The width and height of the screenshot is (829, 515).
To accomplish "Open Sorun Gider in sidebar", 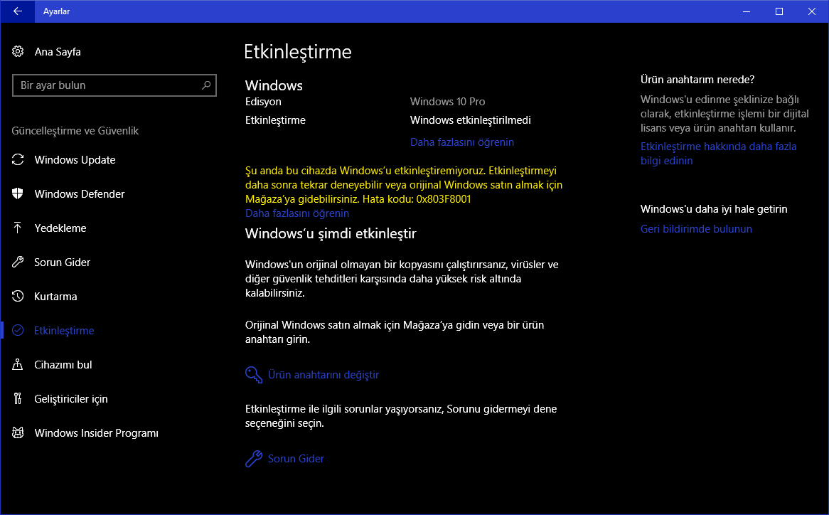I will point(62,262).
